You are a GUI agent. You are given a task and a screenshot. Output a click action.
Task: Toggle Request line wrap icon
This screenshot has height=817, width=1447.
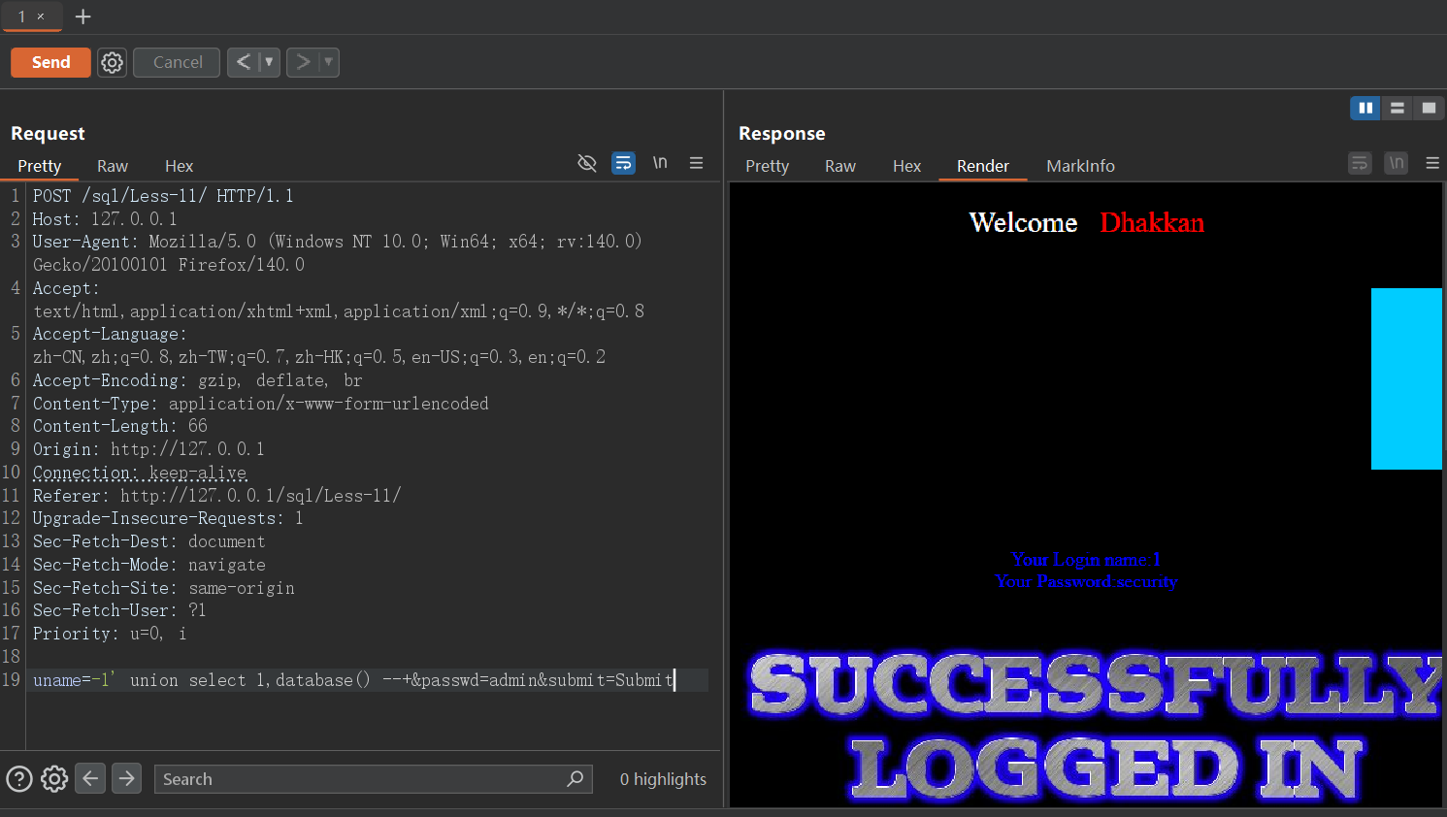tap(623, 163)
